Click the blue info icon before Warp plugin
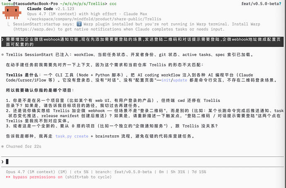This screenshot has height=188, width=286. click(x=79, y=24)
